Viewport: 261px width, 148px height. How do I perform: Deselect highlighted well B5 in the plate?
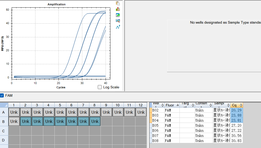60,121
